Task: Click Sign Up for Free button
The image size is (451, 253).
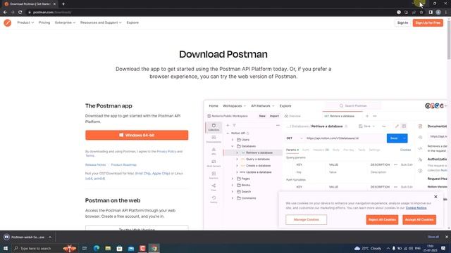Action: 428,22
